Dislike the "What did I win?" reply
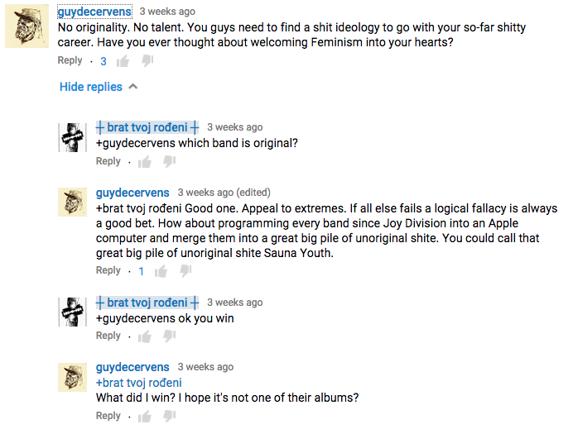This screenshot has width=573, height=429. (169, 417)
